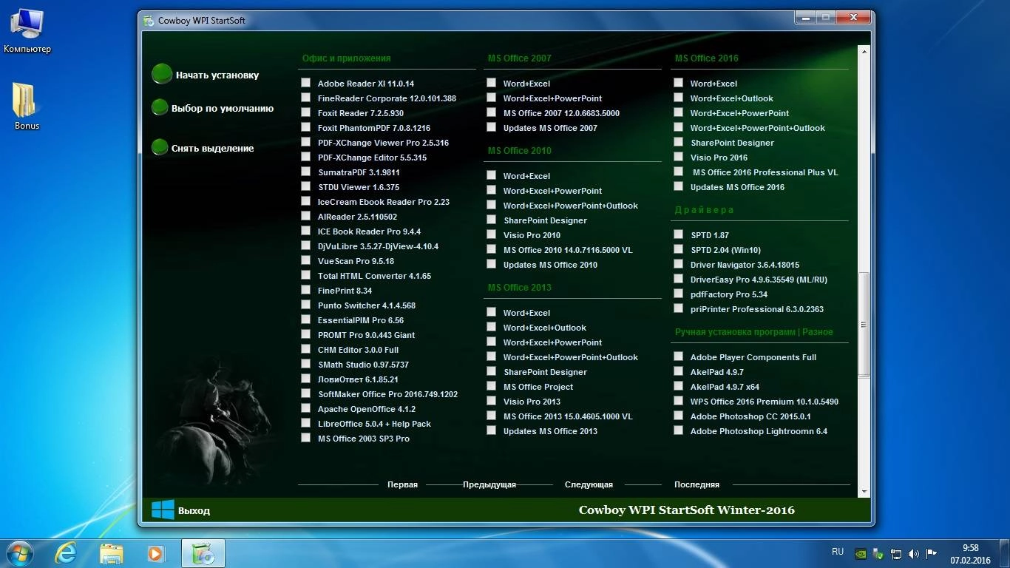Click the green Начать установку orb icon
Image resolution: width=1010 pixels, height=568 pixels.
coord(161,74)
